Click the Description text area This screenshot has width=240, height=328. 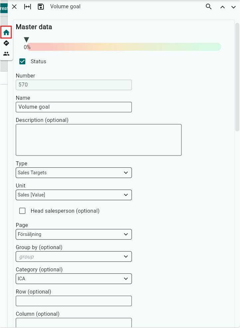tap(99, 140)
